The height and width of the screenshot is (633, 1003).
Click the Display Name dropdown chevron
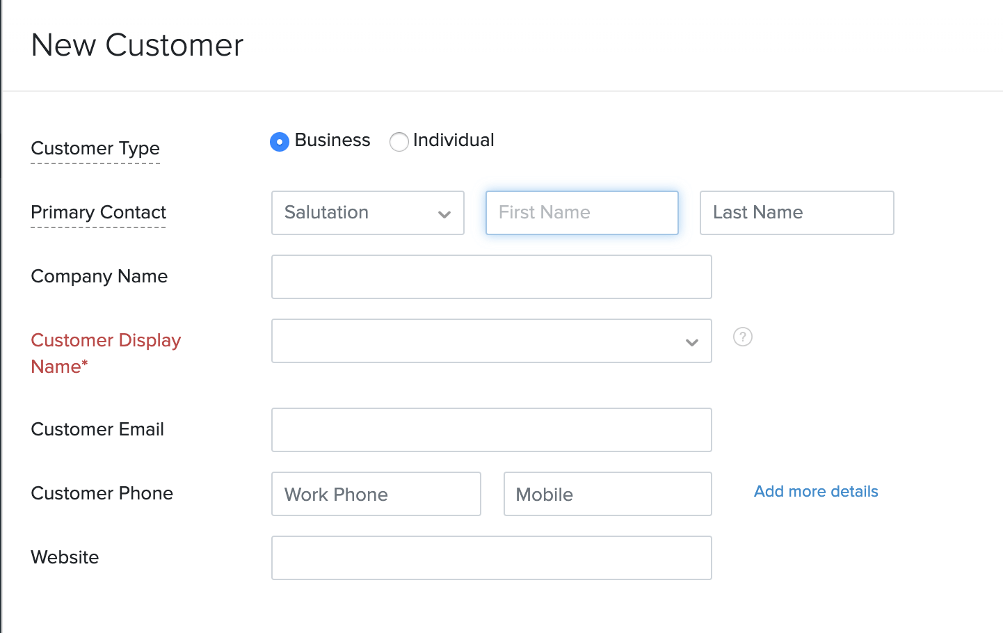click(x=692, y=342)
